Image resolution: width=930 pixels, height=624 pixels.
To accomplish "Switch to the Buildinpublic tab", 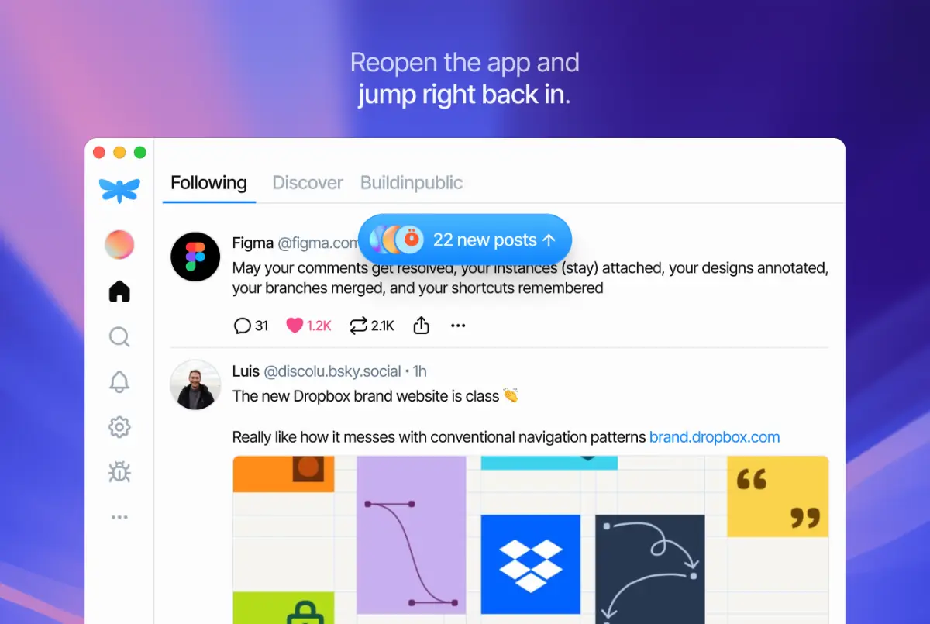I will pyautogui.click(x=412, y=183).
